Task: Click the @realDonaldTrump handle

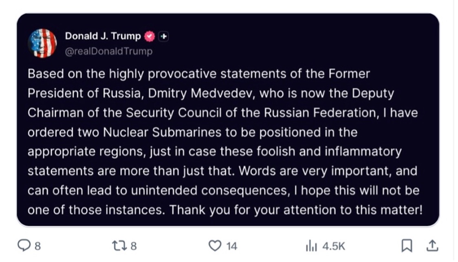Action: (108, 51)
